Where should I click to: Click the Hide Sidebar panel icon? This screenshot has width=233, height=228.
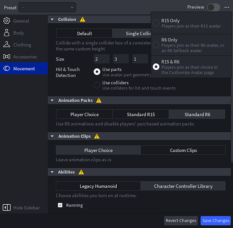(6, 207)
